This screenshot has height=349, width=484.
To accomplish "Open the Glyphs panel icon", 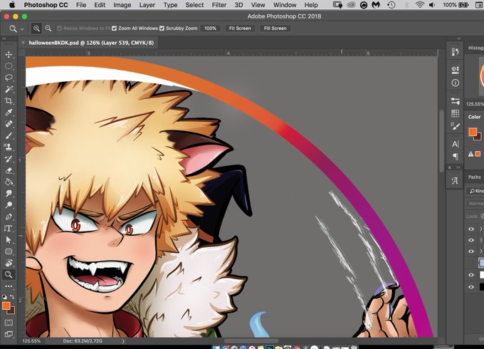I will [455, 181].
